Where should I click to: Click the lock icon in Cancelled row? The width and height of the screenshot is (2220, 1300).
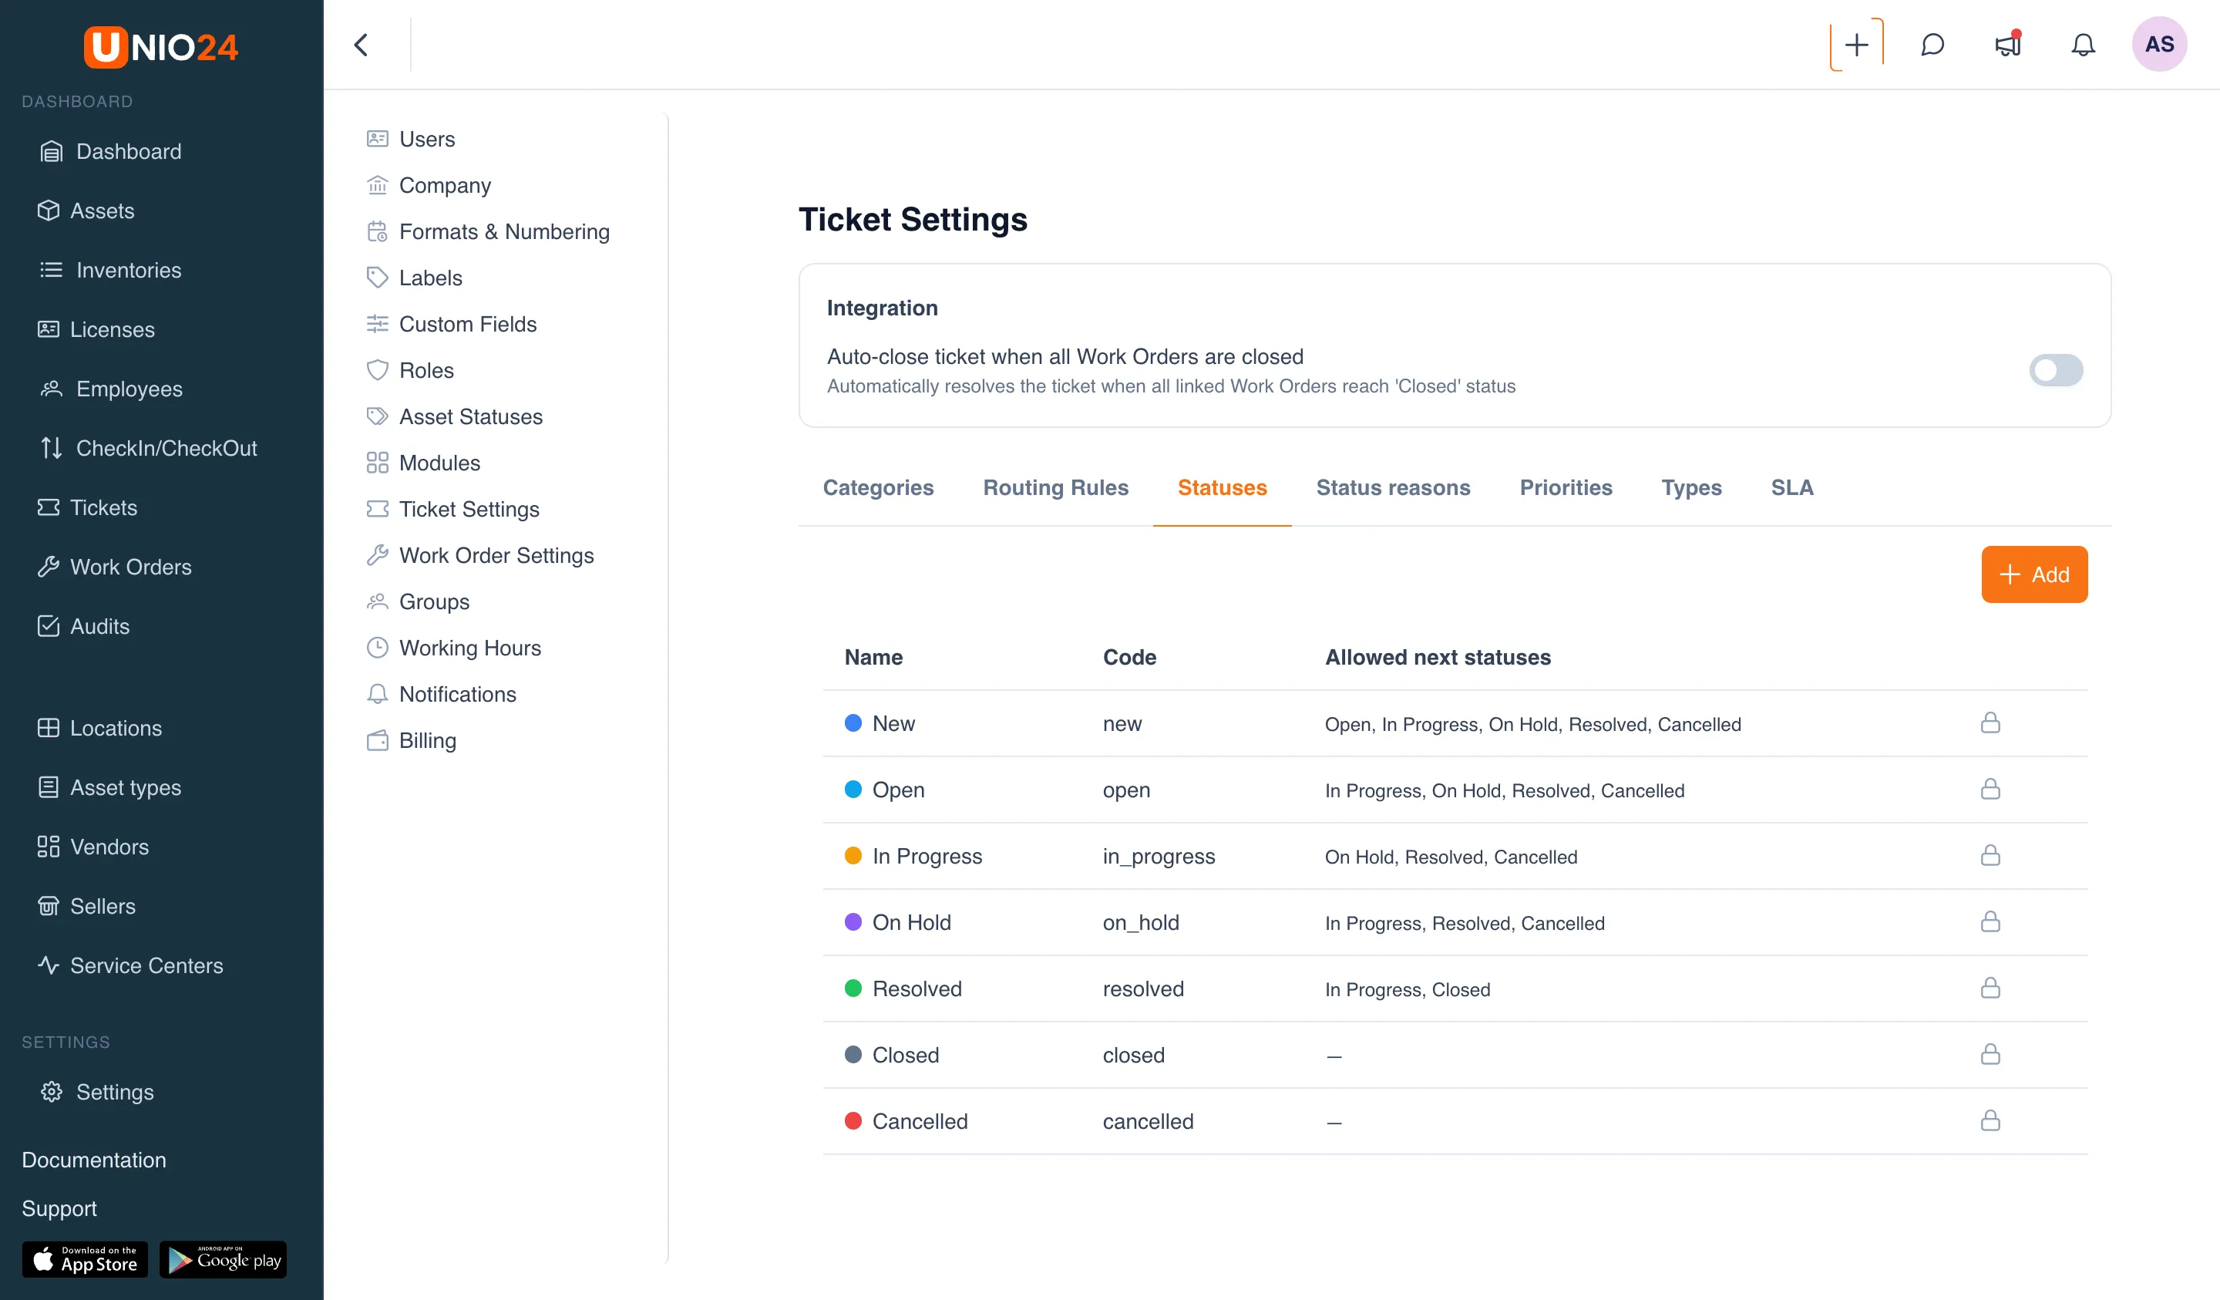[x=1990, y=1120]
